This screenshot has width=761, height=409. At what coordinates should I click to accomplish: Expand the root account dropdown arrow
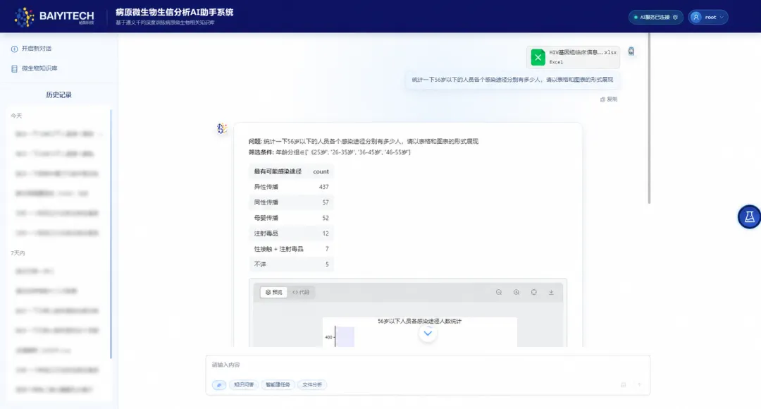722,18
